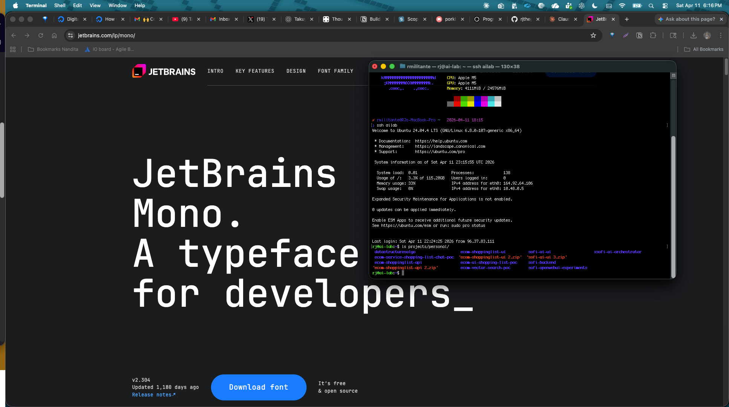729x407 pixels.
Task: Go to the browser home page icon
Action: (x=54, y=35)
